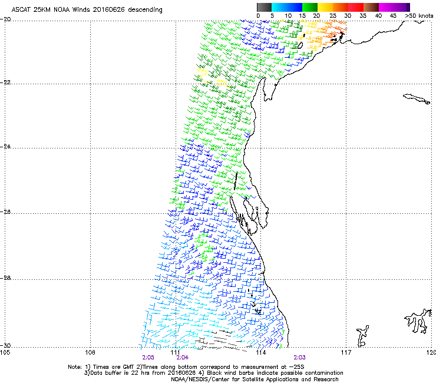Click the green 15-20 knots legend swatch
Viewport: 436px width, 383px height.
(310, 7)
